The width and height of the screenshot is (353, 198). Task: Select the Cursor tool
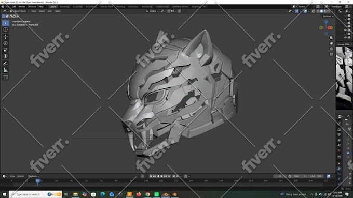tap(5, 29)
